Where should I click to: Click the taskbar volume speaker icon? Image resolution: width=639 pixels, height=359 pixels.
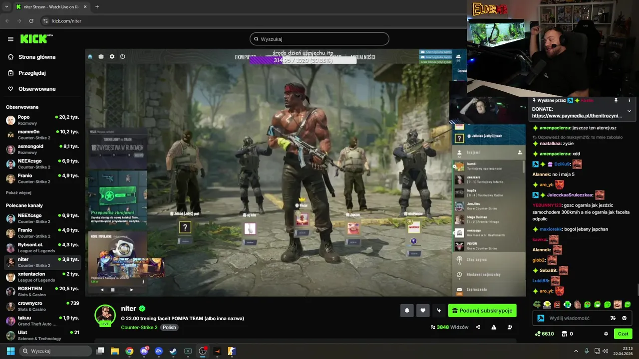tap(606, 351)
